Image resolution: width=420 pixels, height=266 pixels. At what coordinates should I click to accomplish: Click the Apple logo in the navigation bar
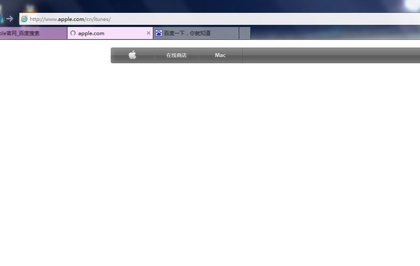pos(132,55)
